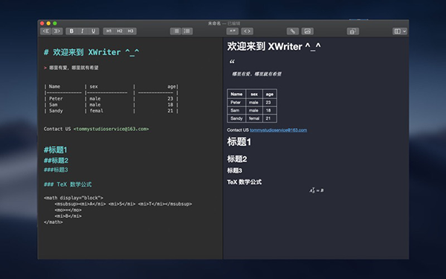Click the '###标题3' line in editor

pyautogui.click(x=56, y=170)
